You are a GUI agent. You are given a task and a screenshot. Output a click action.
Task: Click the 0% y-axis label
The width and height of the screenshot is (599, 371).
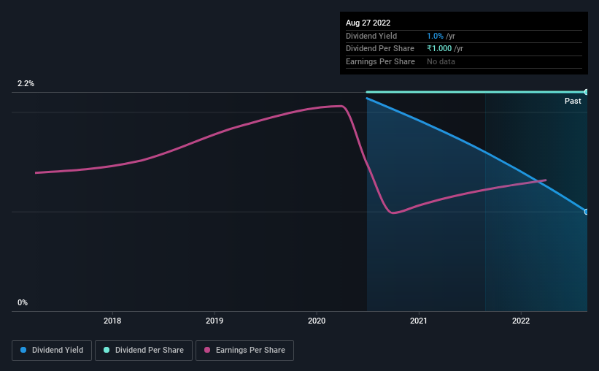(x=23, y=302)
